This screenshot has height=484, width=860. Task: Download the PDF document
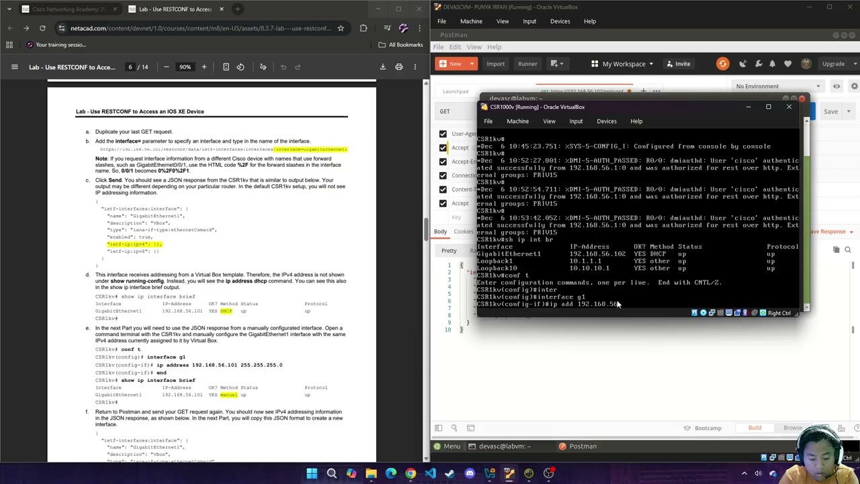[x=382, y=67]
